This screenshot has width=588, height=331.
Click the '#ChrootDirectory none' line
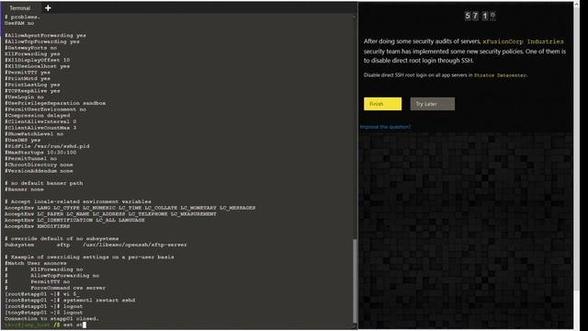(x=39, y=165)
